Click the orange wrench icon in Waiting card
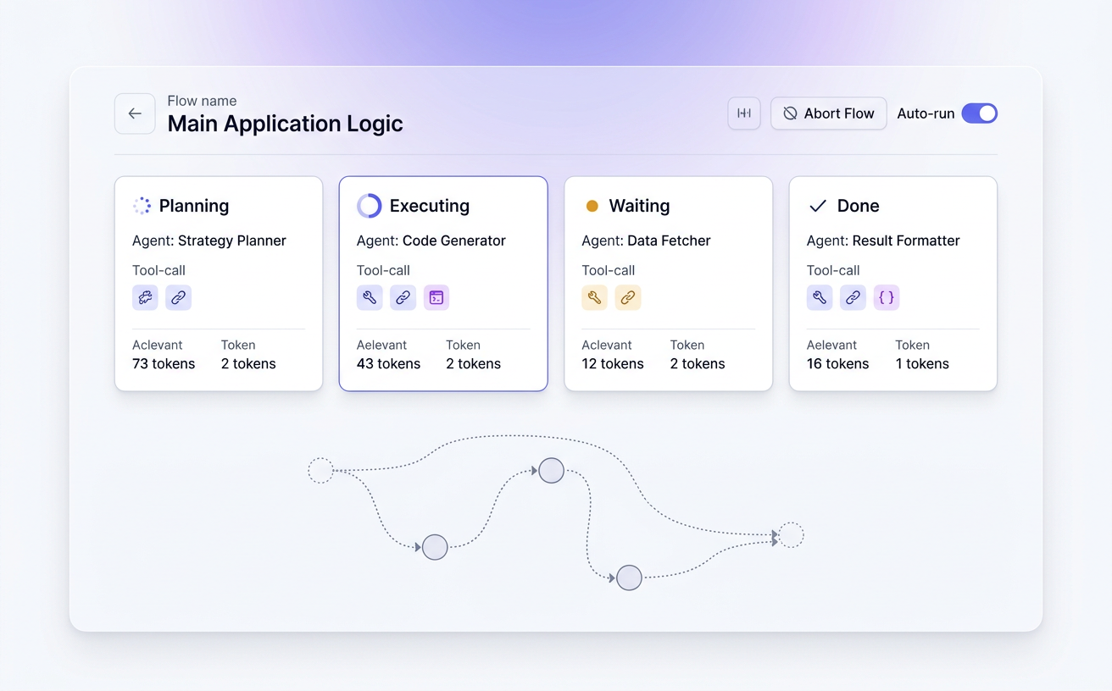Image resolution: width=1112 pixels, height=691 pixels. [594, 297]
